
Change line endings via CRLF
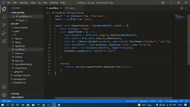pyautogui.click(x=160, y=101)
